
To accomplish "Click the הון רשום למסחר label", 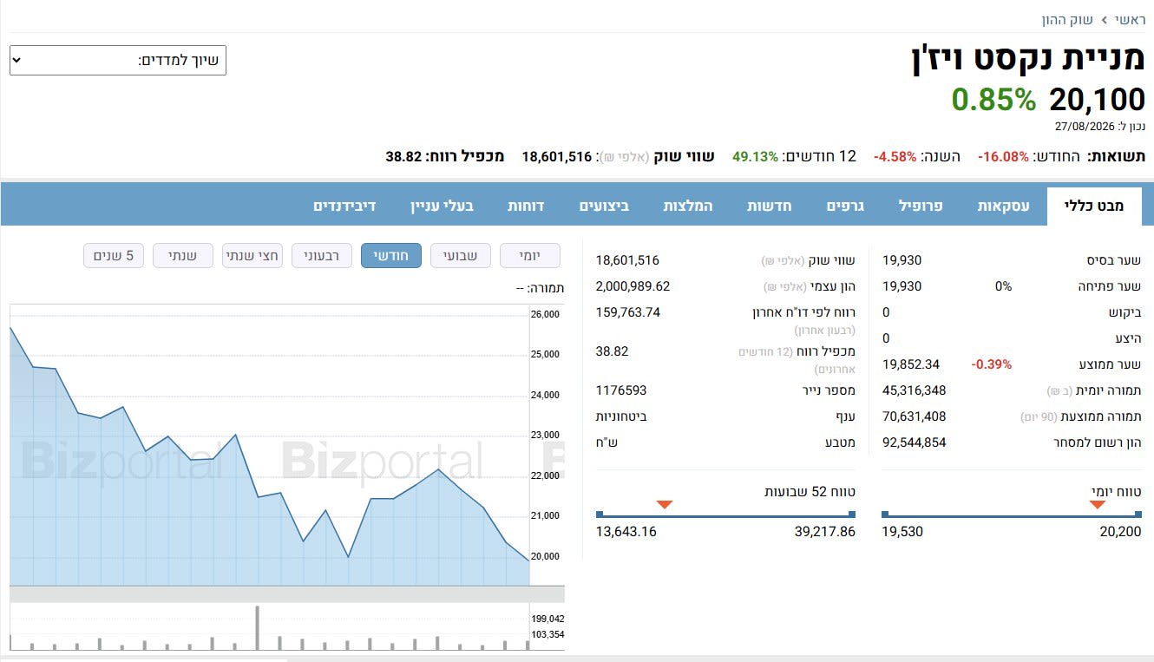I will pyautogui.click(x=1097, y=442).
